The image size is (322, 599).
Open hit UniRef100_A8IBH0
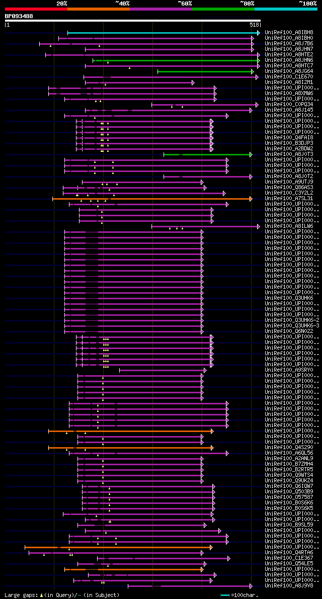click(x=289, y=38)
